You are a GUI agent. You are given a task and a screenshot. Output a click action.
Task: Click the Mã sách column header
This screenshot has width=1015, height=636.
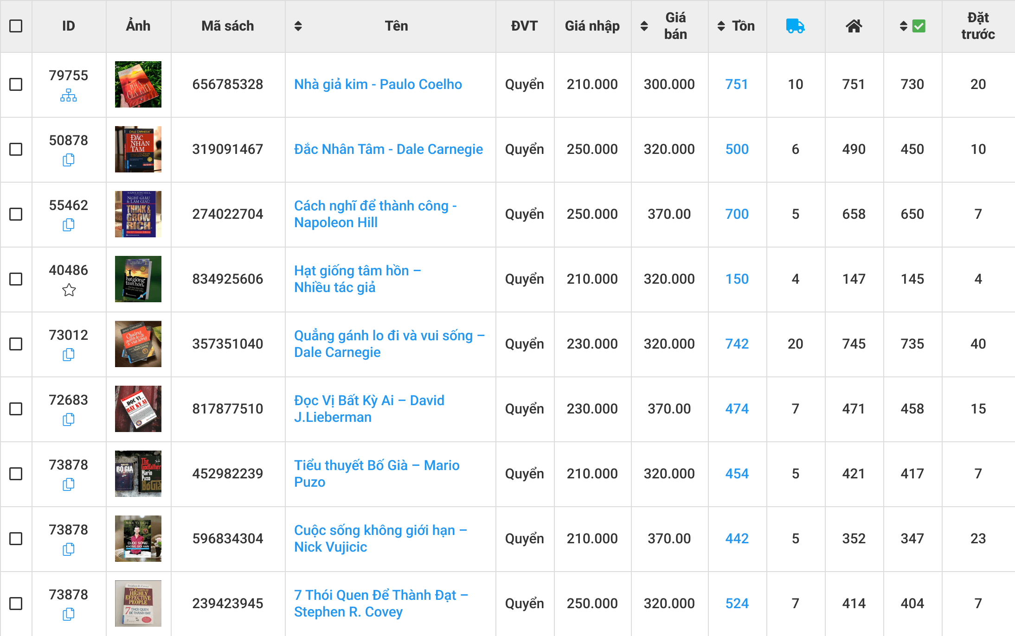coord(227,26)
